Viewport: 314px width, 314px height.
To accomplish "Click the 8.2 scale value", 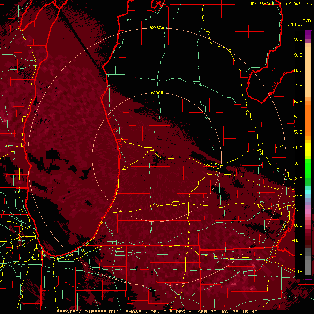I will 298,70.
